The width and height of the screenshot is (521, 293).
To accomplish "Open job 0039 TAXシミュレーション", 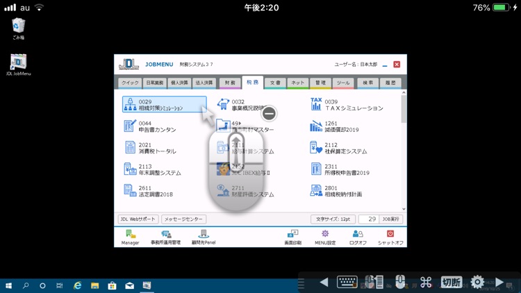I will tap(346, 104).
